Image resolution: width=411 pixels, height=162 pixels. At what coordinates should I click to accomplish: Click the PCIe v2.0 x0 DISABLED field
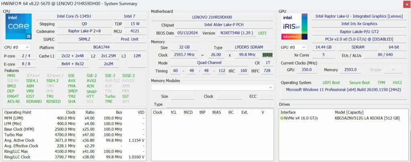click(x=359, y=39)
